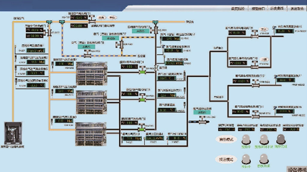Click oval button next to upper-right branch valve
This screenshot has height=172, width=307.
pos(264,30)
